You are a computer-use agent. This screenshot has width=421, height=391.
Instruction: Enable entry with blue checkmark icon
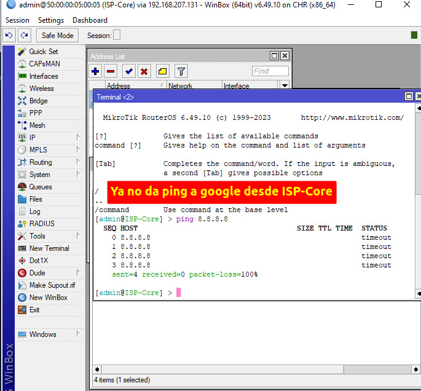tap(129, 71)
